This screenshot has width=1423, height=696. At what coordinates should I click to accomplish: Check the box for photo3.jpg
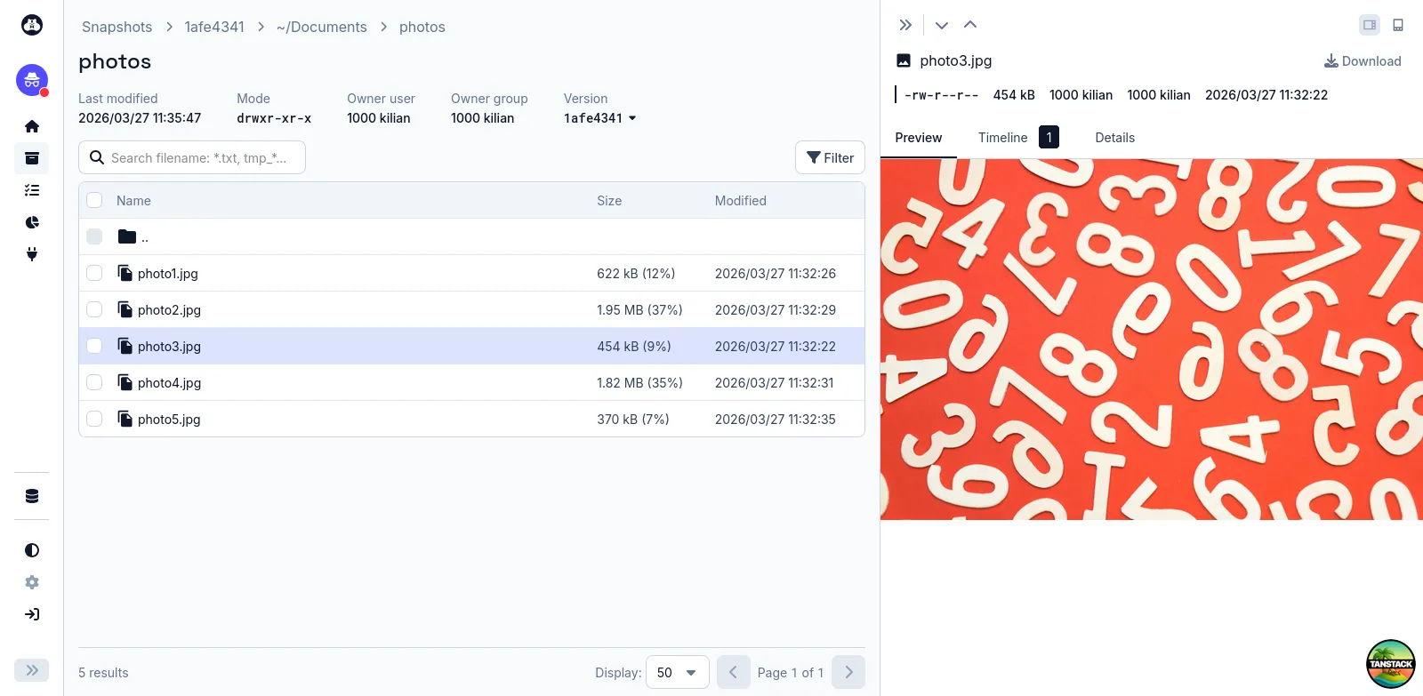click(94, 346)
